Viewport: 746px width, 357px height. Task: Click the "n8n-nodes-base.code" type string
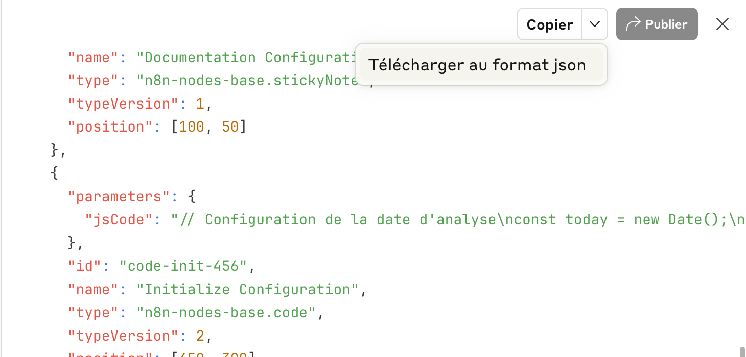226,313
